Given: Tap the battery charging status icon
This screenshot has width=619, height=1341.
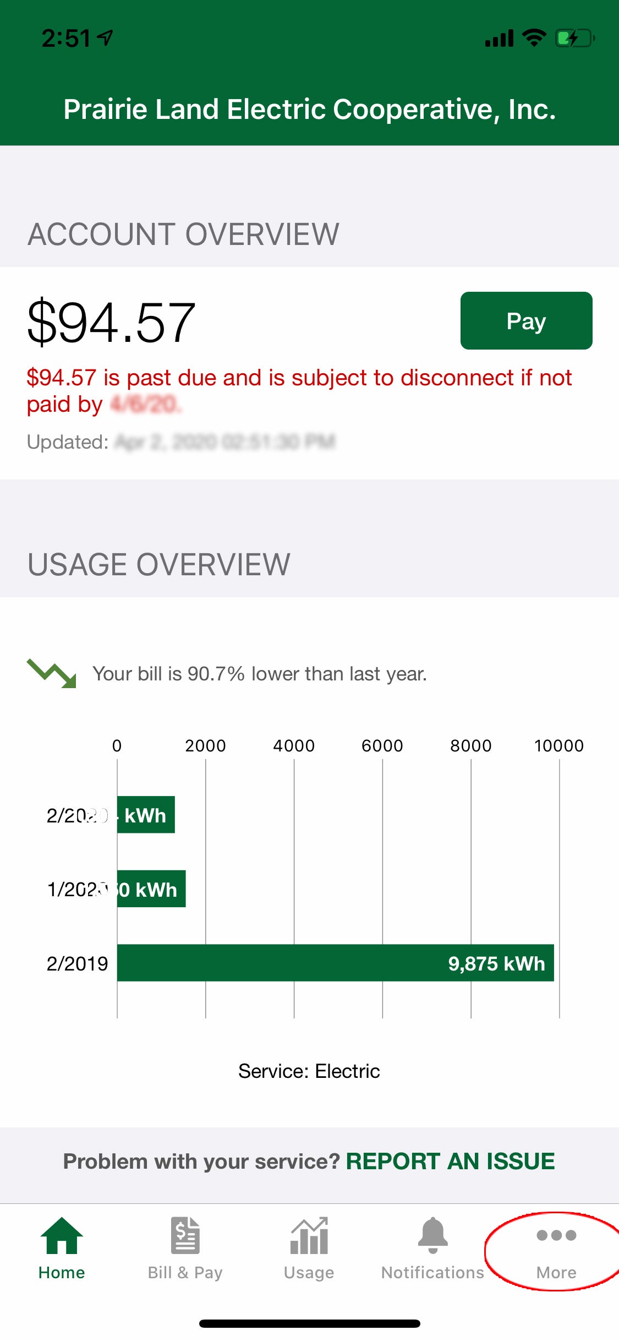Looking at the screenshot, I should tap(575, 38).
